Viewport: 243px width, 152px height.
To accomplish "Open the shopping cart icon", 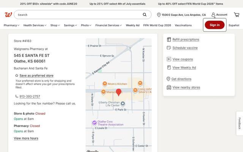I will [237, 14].
